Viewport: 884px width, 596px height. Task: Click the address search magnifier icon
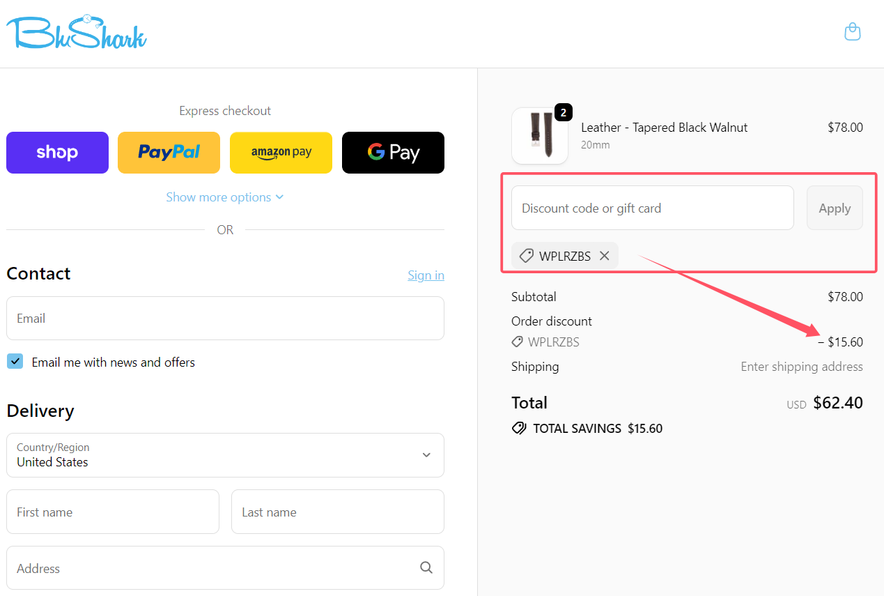pos(426,567)
